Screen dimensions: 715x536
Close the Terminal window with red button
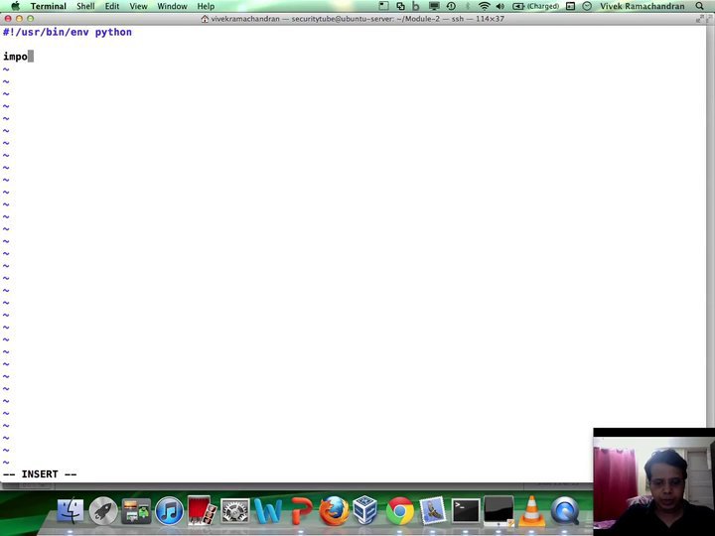click(8, 19)
